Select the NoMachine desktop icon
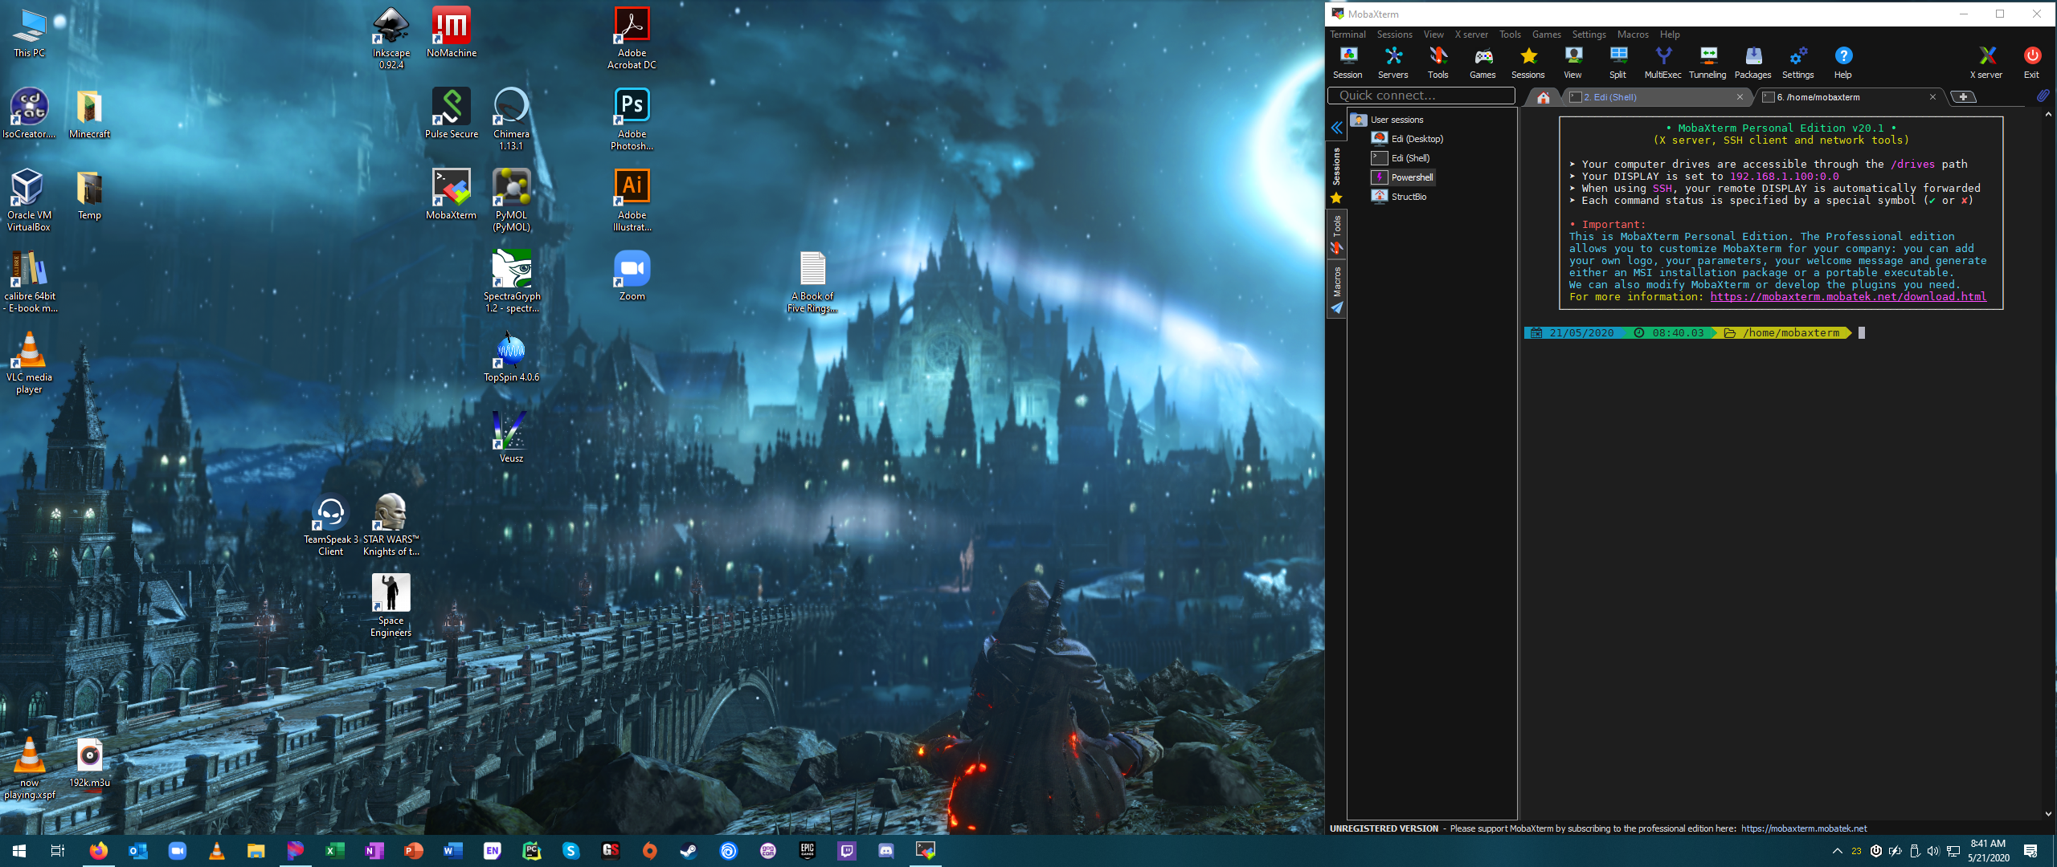 [x=452, y=32]
